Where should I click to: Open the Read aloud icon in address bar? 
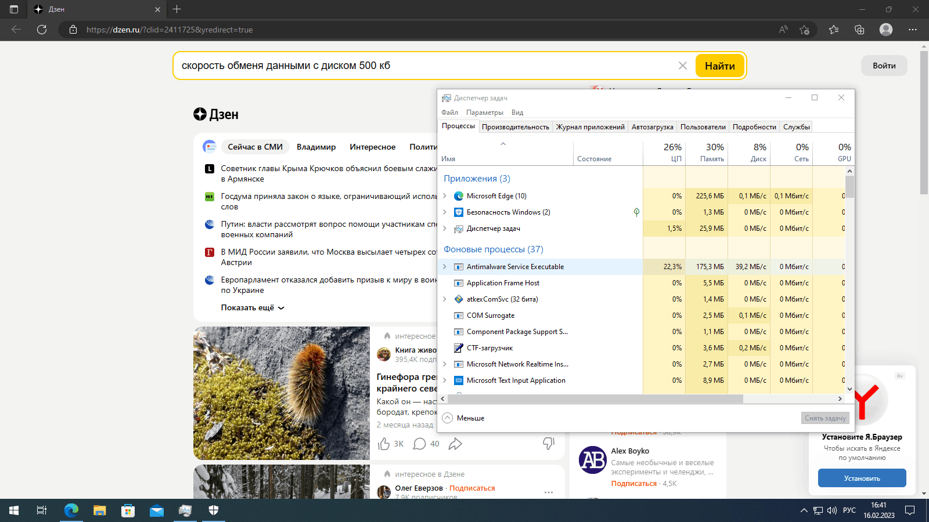pos(783,30)
